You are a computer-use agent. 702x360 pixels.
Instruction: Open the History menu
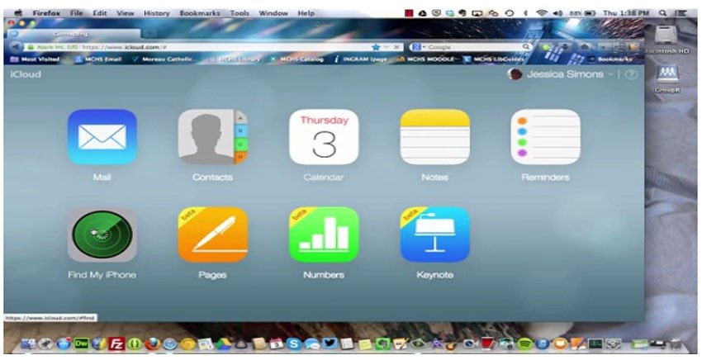click(x=157, y=13)
